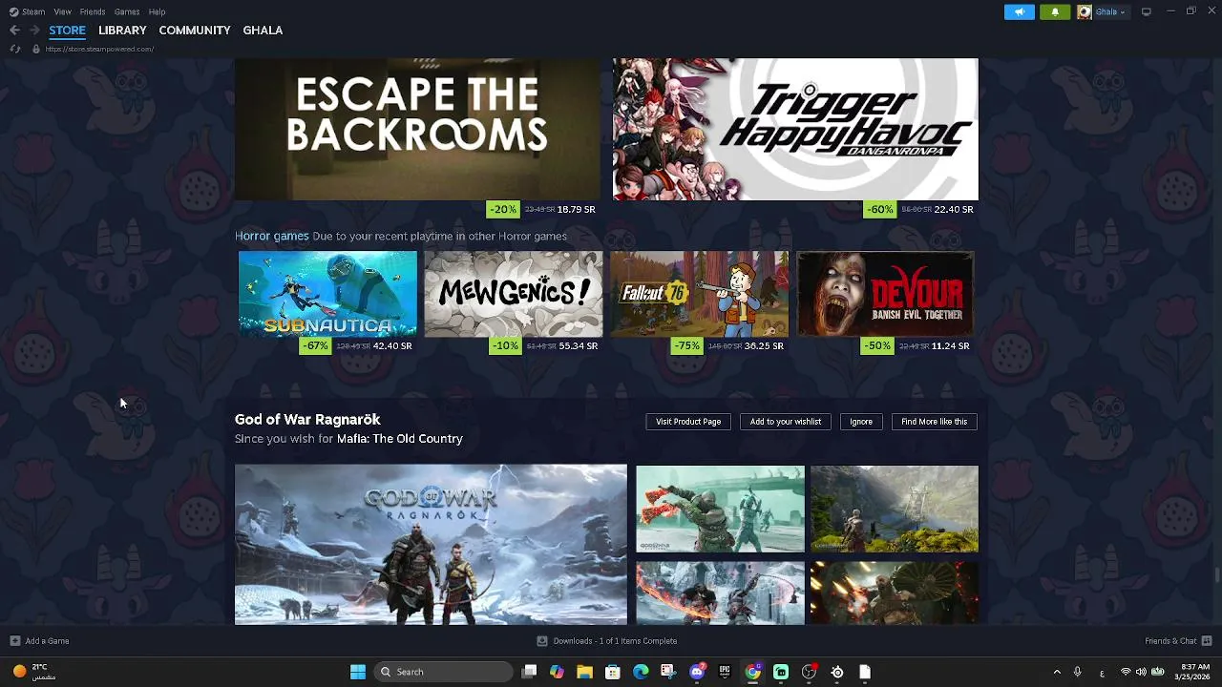Open the Subnautica game capsule
Screen dimensions: 1222x687
327,294
